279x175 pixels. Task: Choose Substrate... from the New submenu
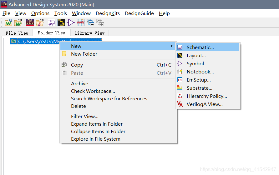point(208,88)
